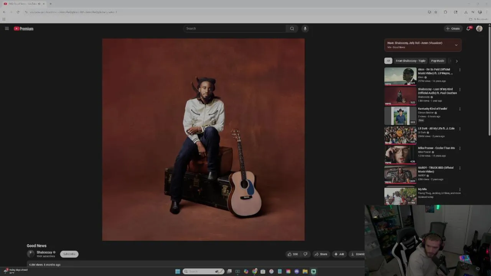
Task: Open more options for My Mix
Action: (460, 189)
